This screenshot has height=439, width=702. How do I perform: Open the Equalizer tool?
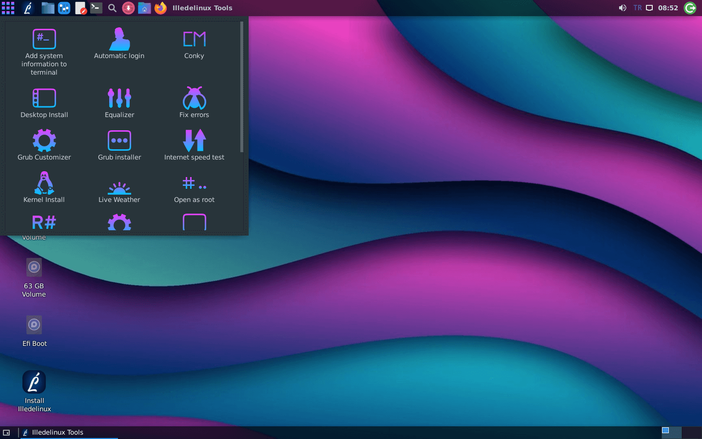[x=119, y=103]
